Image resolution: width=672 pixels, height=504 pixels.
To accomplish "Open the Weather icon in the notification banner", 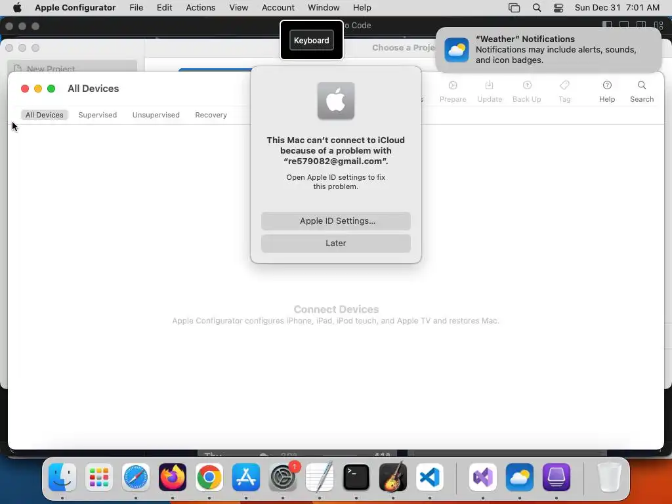I will (457, 50).
